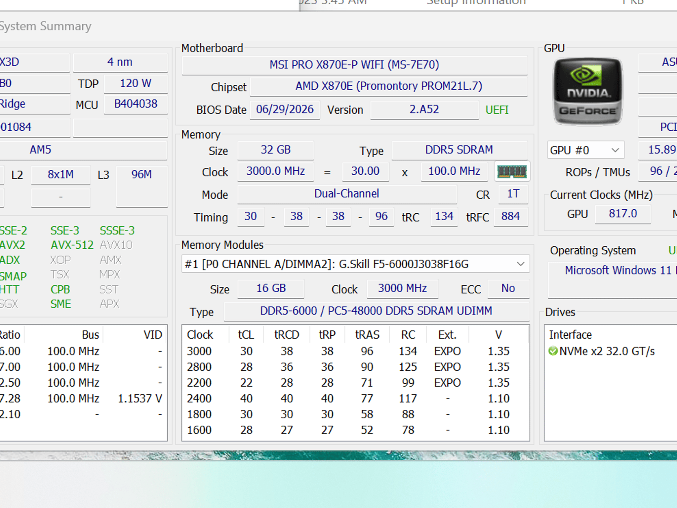Click the CPB feature label
The height and width of the screenshot is (508, 677).
[x=60, y=289]
